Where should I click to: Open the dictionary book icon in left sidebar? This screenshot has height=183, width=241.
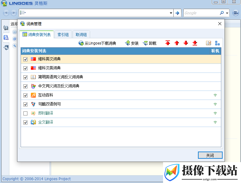click(x=6, y=28)
